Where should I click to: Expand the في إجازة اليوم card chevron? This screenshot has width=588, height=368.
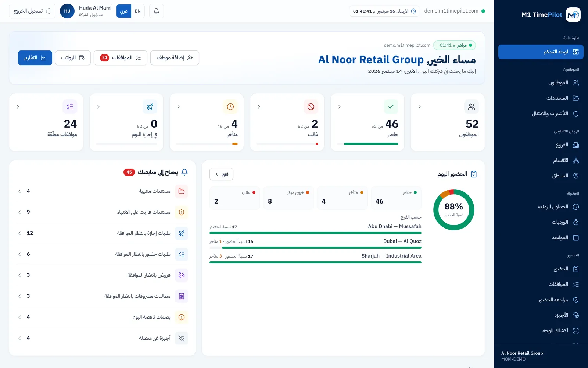coord(98,107)
